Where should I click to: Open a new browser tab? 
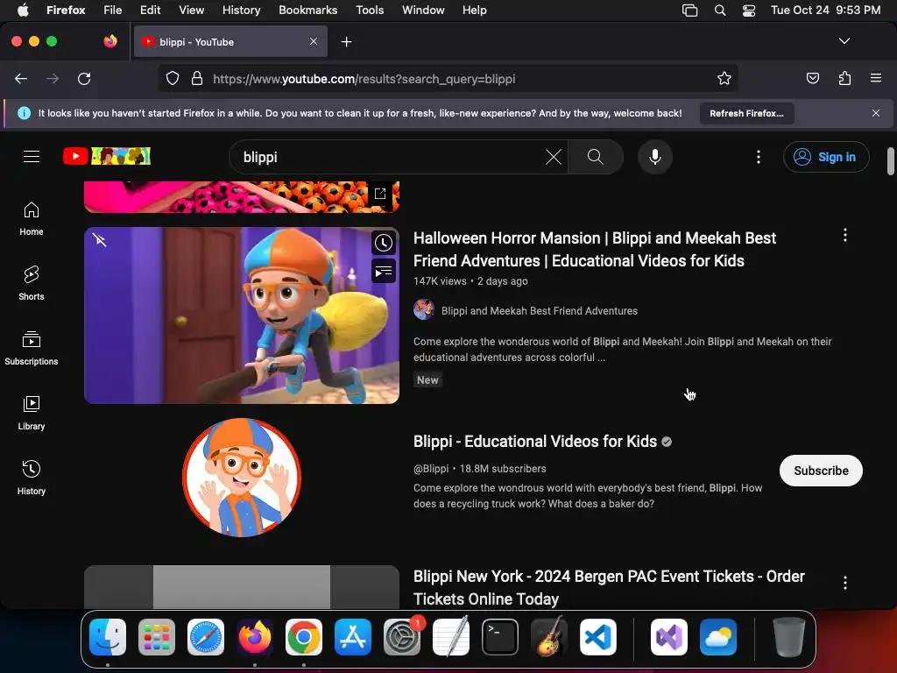(346, 42)
